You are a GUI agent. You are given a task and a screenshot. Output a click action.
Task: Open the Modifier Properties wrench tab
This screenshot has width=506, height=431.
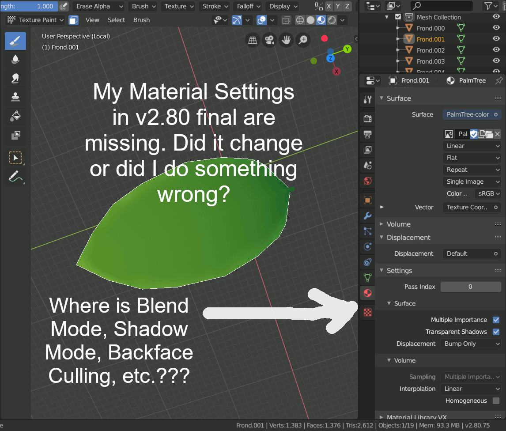[x=367, y=216]
